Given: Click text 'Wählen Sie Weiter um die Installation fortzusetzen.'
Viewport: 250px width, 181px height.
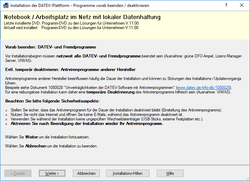Looking at the screenshot, I should tap(47, 137).
